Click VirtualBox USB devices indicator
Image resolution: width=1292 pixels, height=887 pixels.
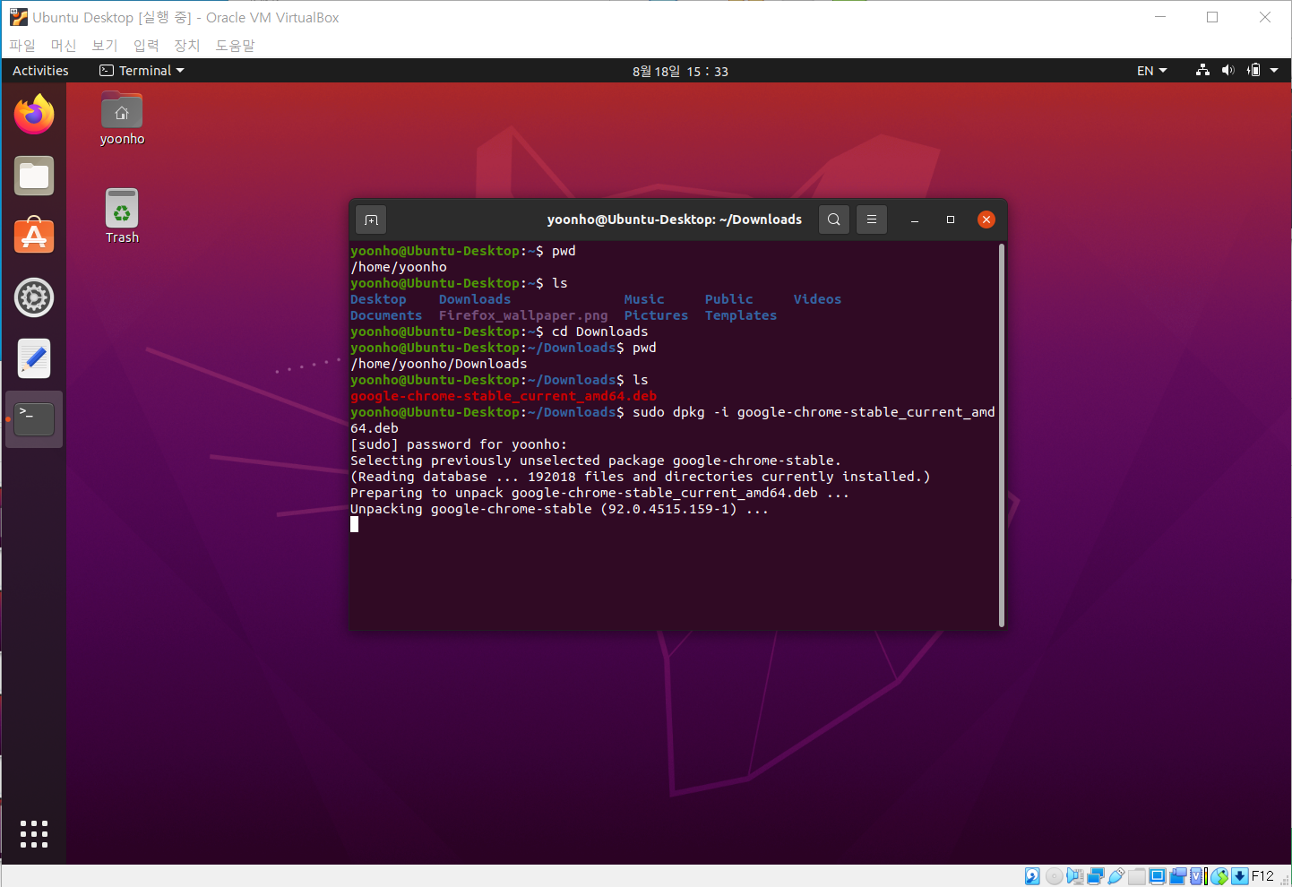1116,876
